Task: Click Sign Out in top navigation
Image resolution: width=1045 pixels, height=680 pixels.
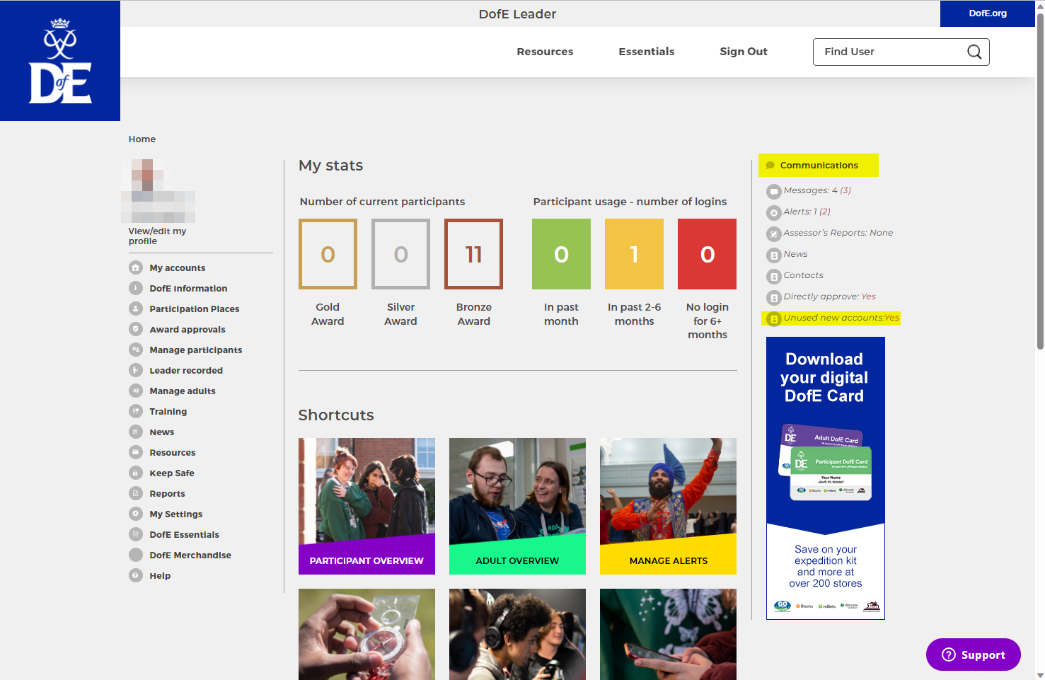Action: click(x=744, y=52)
